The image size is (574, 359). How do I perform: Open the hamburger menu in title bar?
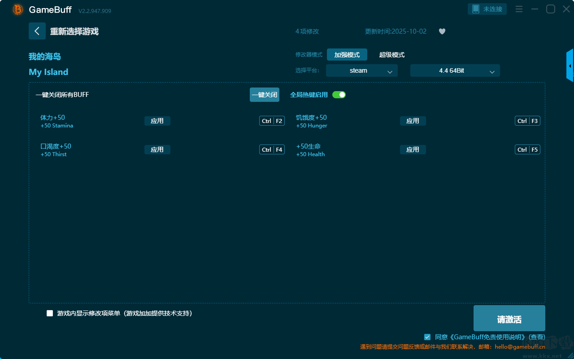click(x=519, y=9)
